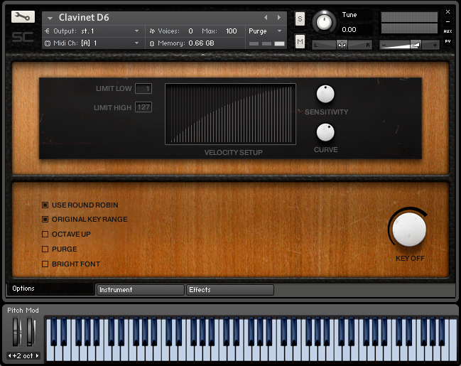Switch to the Instrument tab
Viewport: 461px width, 366px height.
[141, 290]
